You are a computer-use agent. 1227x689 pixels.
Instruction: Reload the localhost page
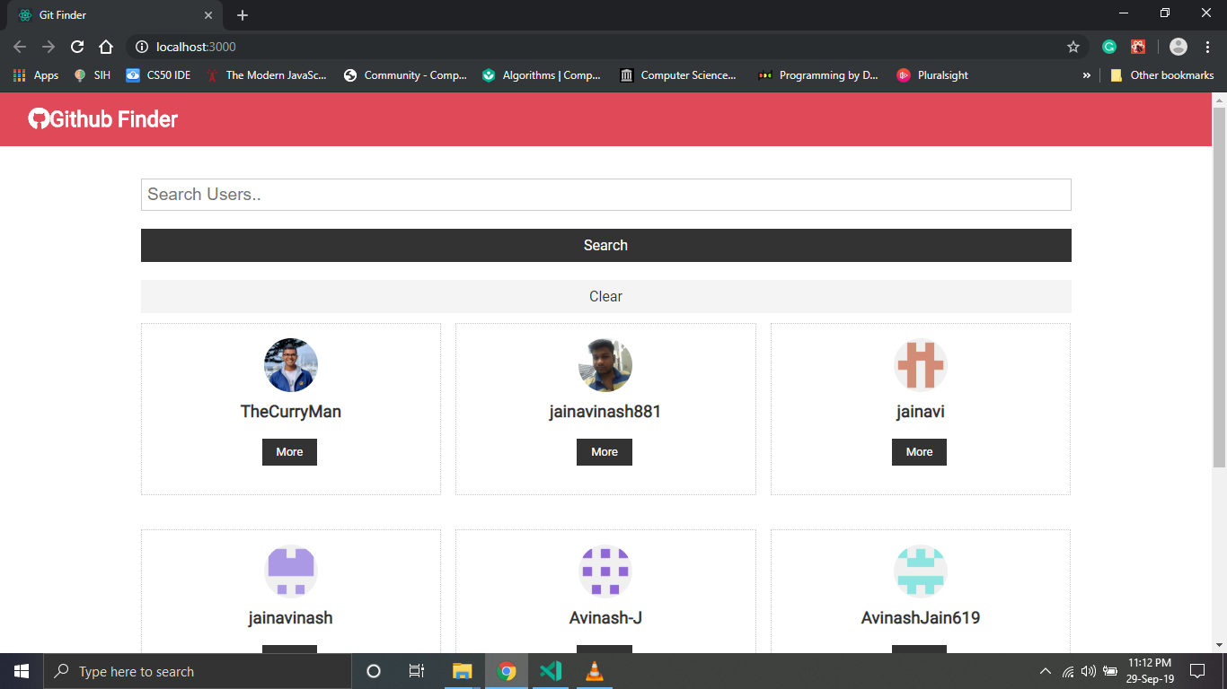pos(77,47)
